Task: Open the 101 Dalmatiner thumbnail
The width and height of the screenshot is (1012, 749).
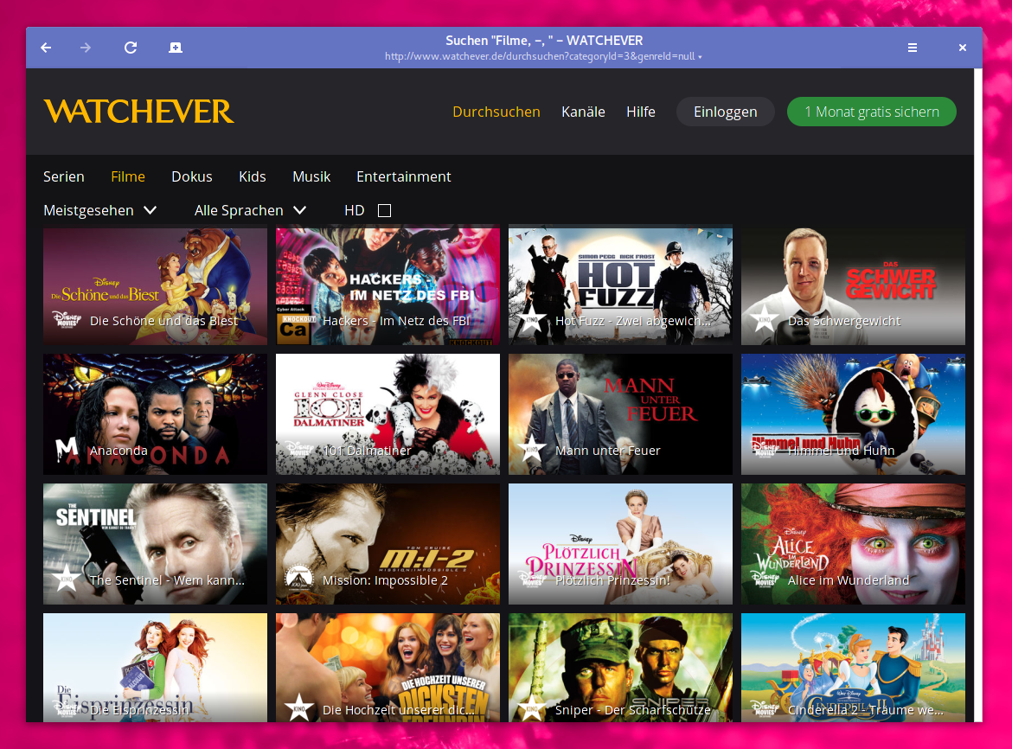Action: [388, 414]
